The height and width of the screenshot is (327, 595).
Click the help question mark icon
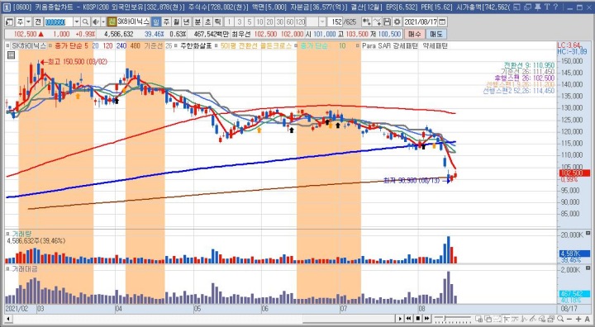click(556, 7)
